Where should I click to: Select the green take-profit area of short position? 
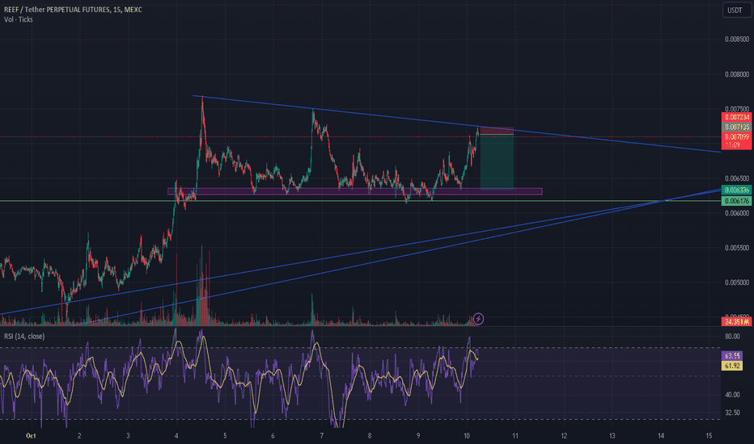pos(497,161)
